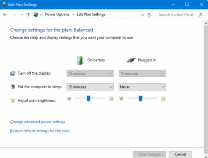Click the Cancel button
Viewport: 208px width, 158px height.
(x=180, y=154)
